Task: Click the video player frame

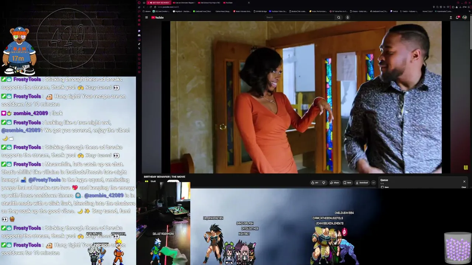Action: click(306, 97)
